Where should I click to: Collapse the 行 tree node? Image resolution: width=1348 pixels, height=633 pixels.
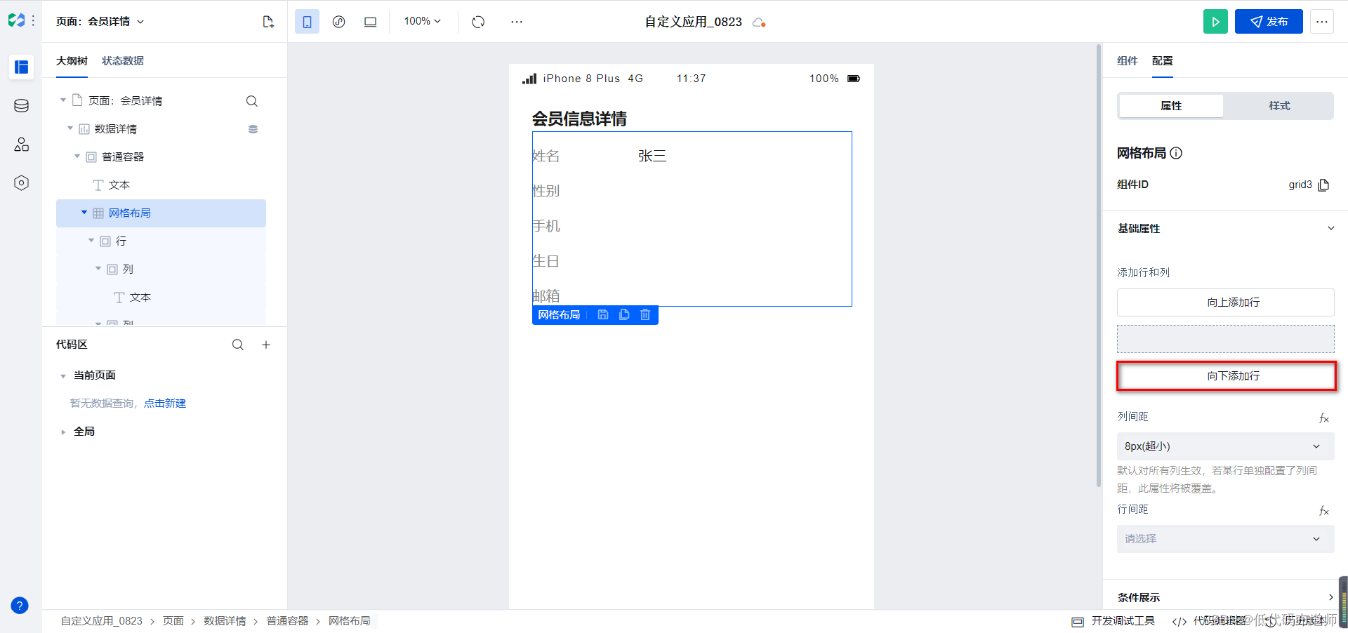coord(91,241)
